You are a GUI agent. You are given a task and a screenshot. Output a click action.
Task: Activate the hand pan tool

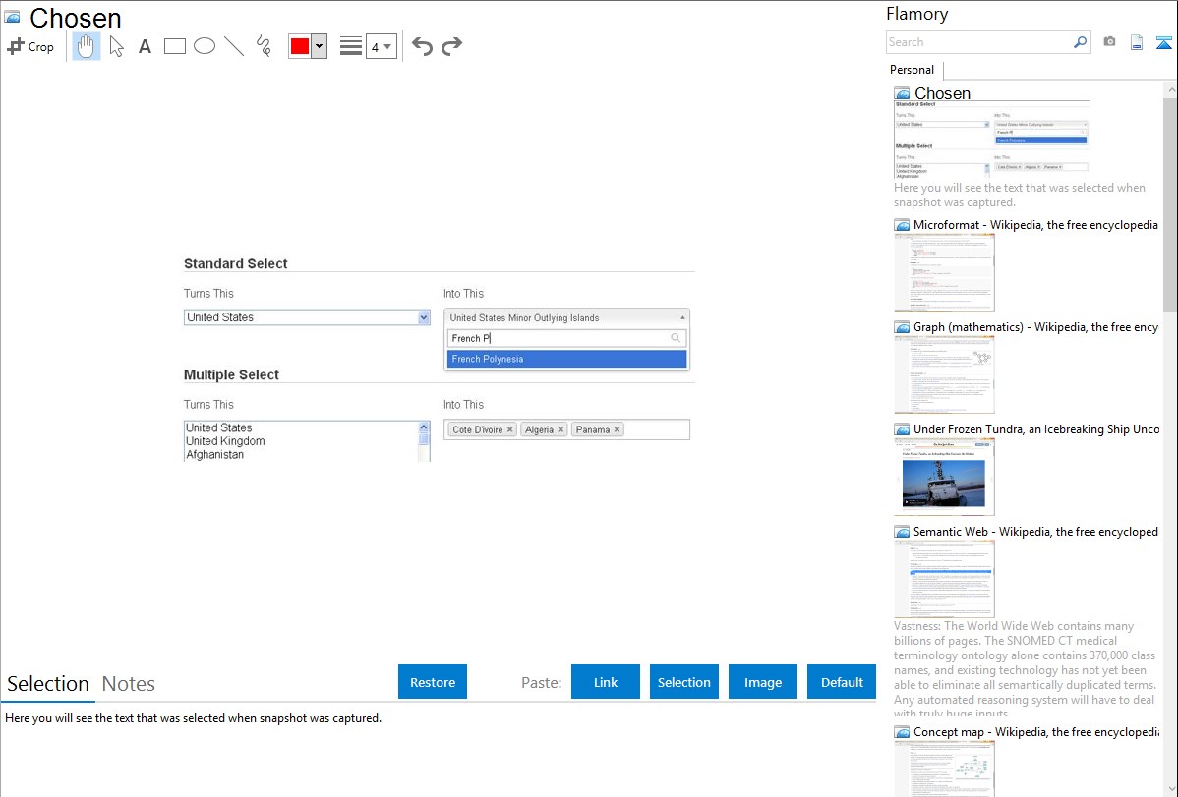pos(87,46)
